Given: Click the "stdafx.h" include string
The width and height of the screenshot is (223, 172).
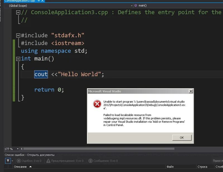Looking at the screenshot, I should [x=68, y=35].
